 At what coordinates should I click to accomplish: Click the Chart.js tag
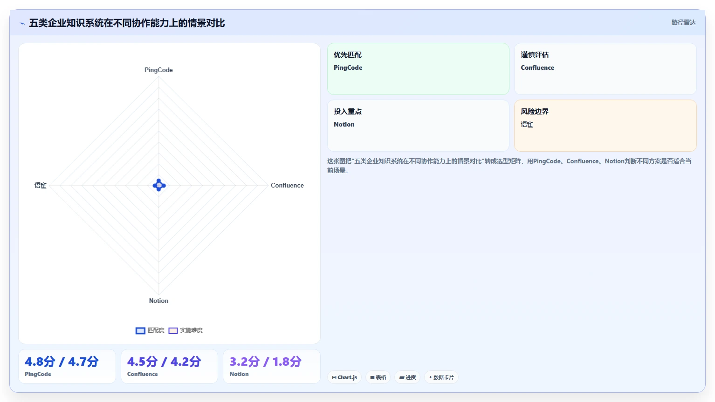point(344,377)
